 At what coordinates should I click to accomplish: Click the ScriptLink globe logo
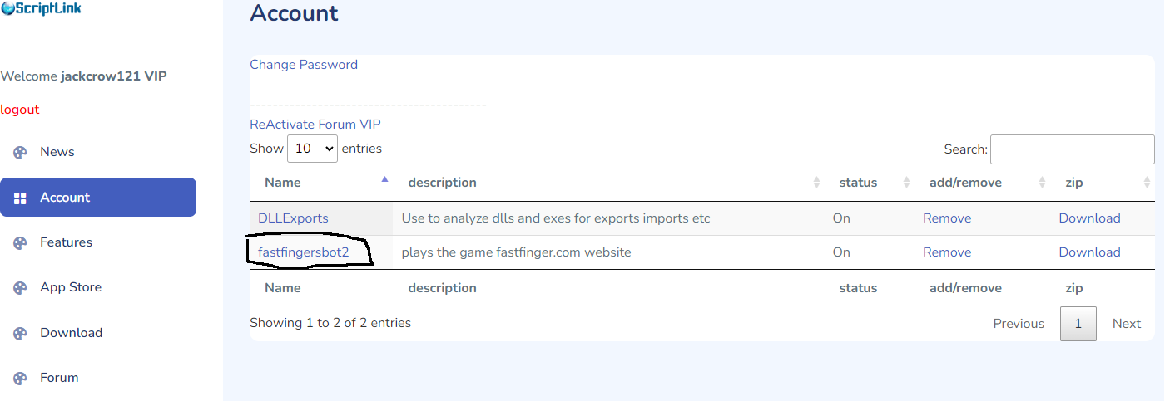pos(7,8)
